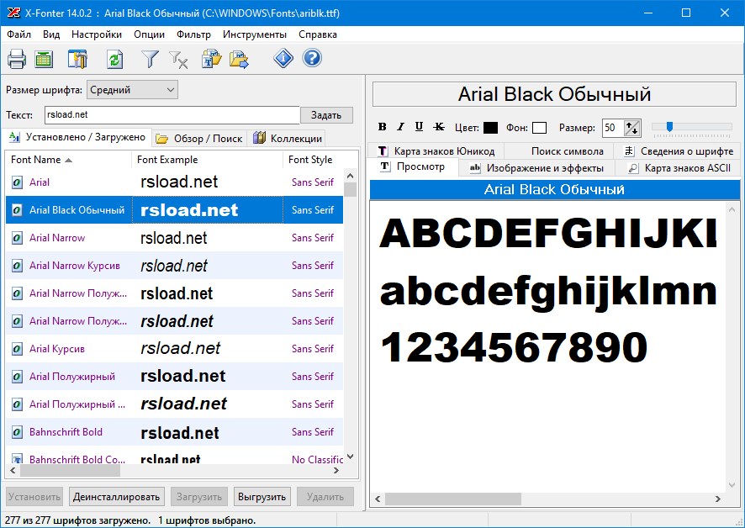Switch to Установлено / Загружено tab
Viewport: 745px width, 528px height.
77,137
